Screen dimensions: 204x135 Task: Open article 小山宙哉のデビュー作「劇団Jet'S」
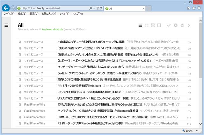pos(91,42)
